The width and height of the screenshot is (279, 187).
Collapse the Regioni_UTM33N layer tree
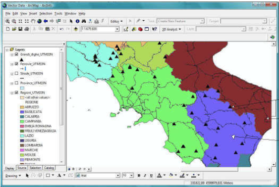click(12, 92)
